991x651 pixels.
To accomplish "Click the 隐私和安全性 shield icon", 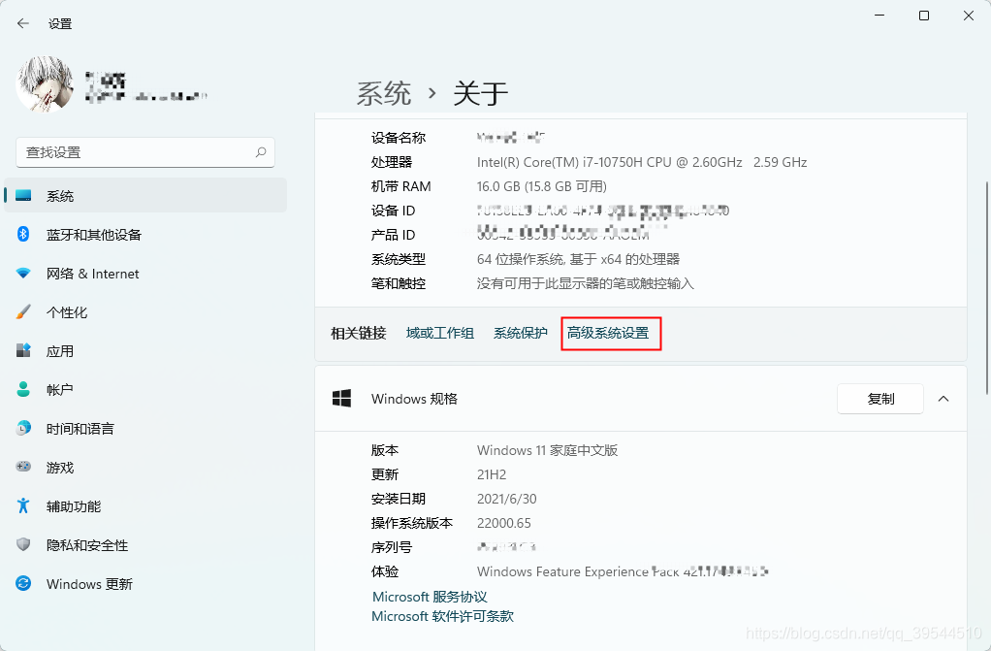I will click(x=23, y=544).
